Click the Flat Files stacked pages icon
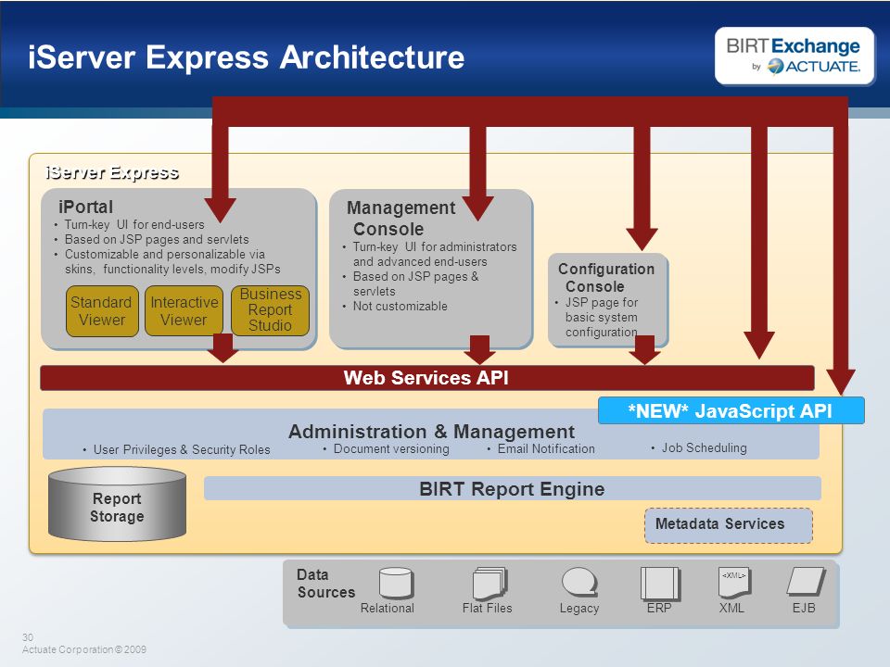890x667 pixels. pyautogui.click(x=489, y=583)
